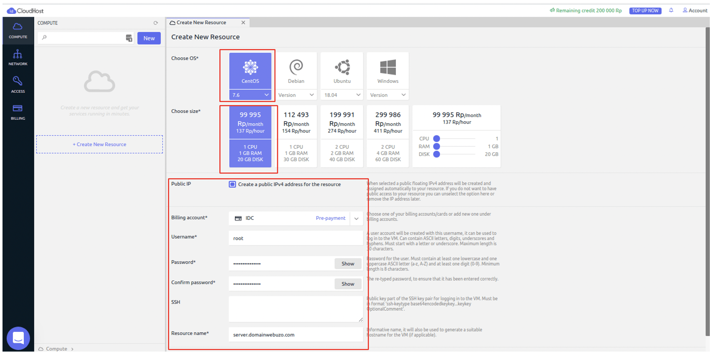This screenshot has height=357, width=714.
Task: Show the Confirm password contents
Action: click(x=348, y=284)
